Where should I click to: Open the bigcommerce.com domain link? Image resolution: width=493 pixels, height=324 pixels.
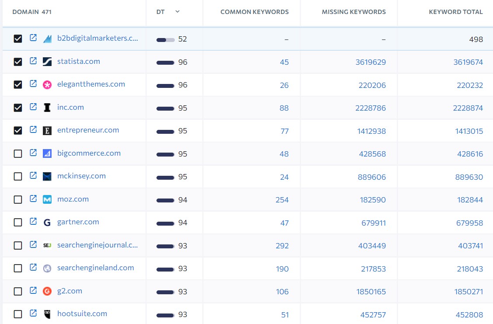[89, 153]
